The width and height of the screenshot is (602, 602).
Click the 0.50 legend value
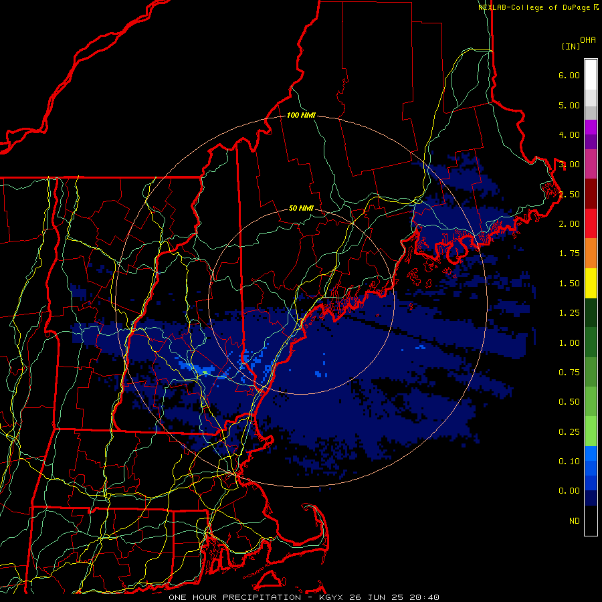[x=569, y=402]
